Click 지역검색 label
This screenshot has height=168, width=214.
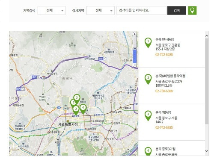(29, 10)
